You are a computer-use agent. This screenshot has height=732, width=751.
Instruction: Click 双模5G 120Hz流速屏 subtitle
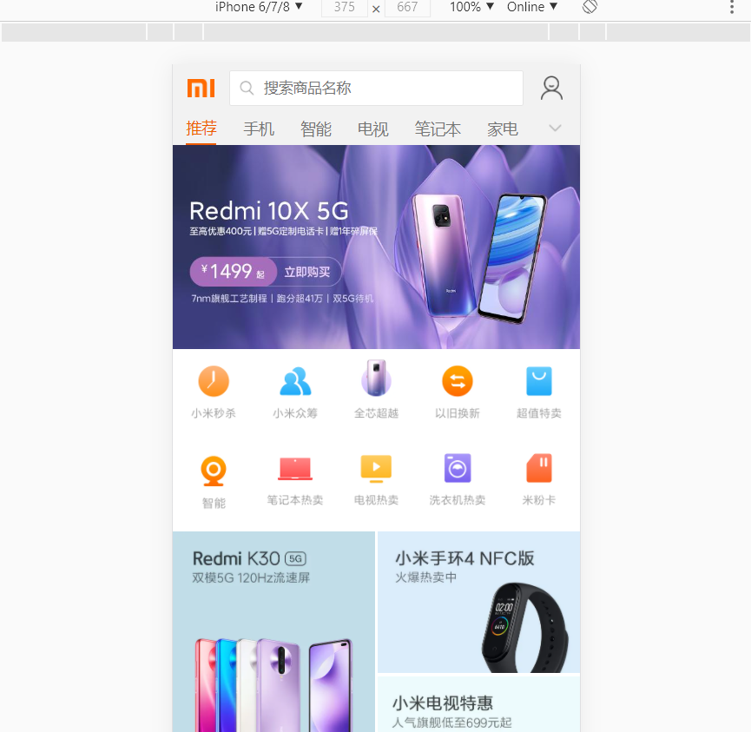pyautogui.click(x=251, y=577)
